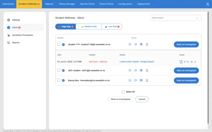212x132 pixels.
Task: Click globe icon in Brenny Boo row
Action: click(x=141, y=80)
